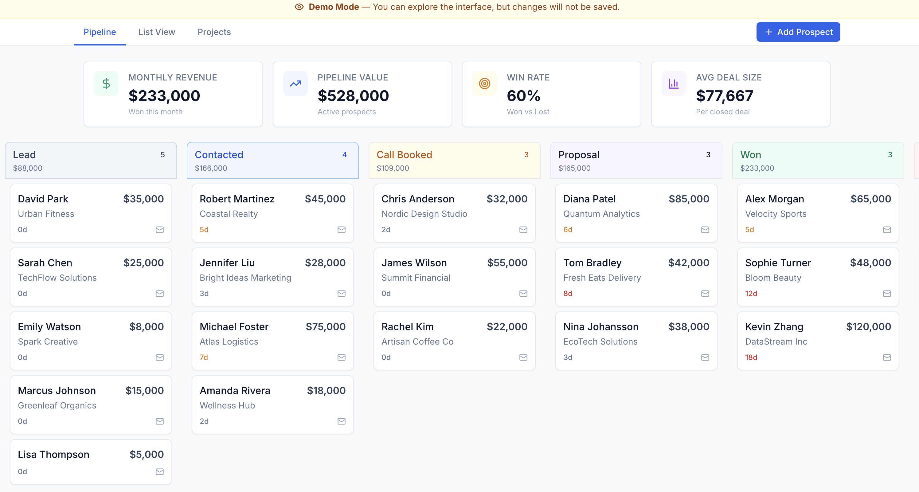Click the trending chart icon on Pipeline Value card
The width and height of the screenshot is (919, 492).
[295, 83]
